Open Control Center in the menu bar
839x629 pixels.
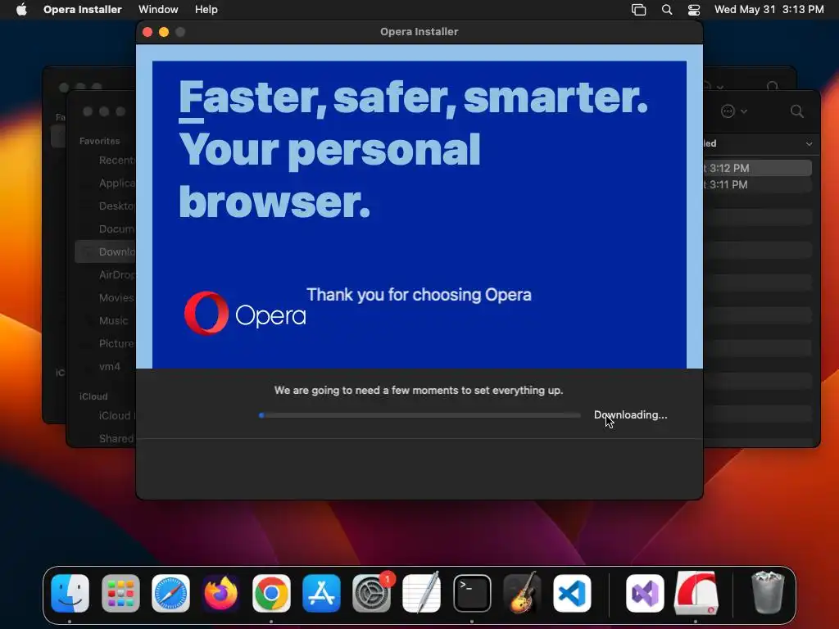[694, 10]
